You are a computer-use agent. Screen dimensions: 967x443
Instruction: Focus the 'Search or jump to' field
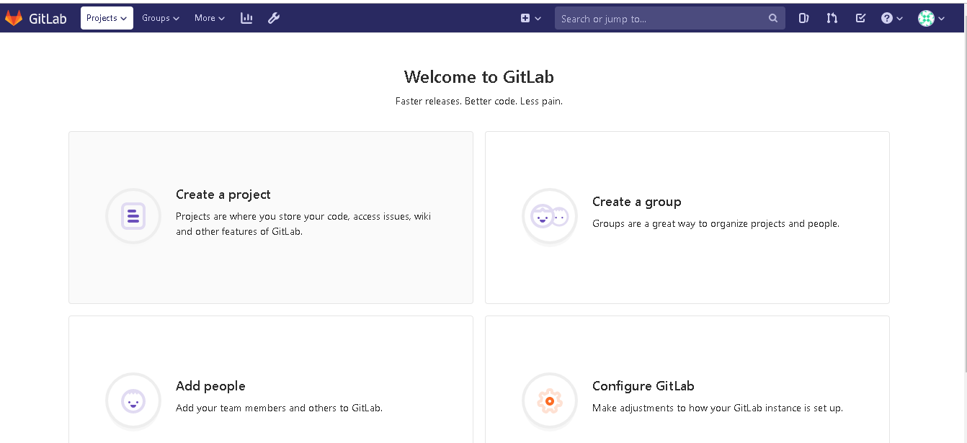670,18
